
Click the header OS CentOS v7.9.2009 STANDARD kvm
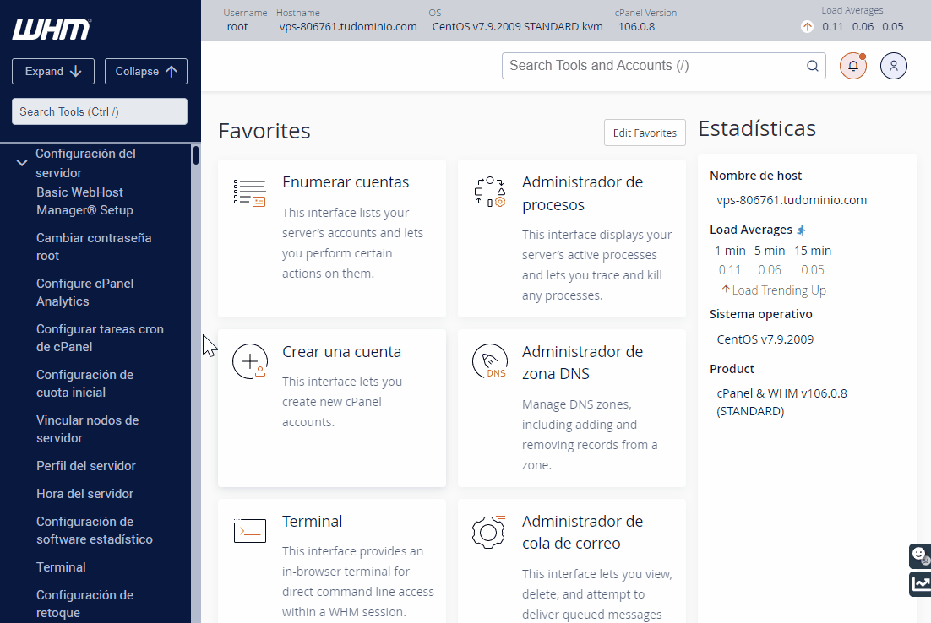[x=517, y=27]
